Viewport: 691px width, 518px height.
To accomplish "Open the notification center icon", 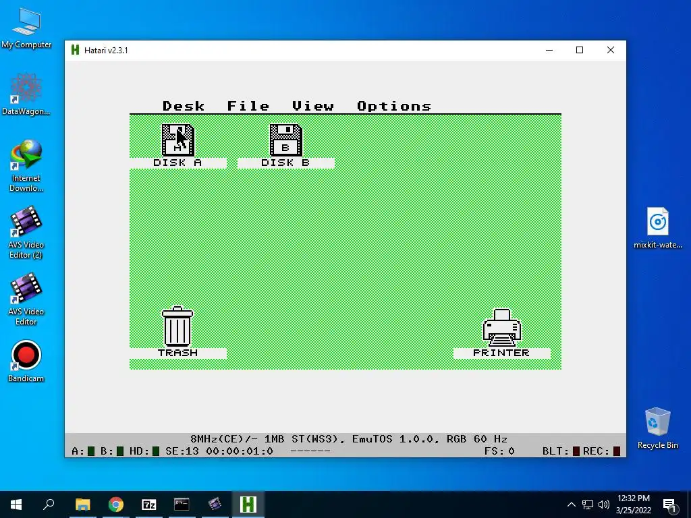I will [x=670, y=505].
